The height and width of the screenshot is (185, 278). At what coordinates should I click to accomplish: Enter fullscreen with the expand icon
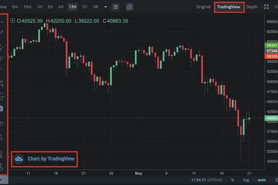coord(266,7)
